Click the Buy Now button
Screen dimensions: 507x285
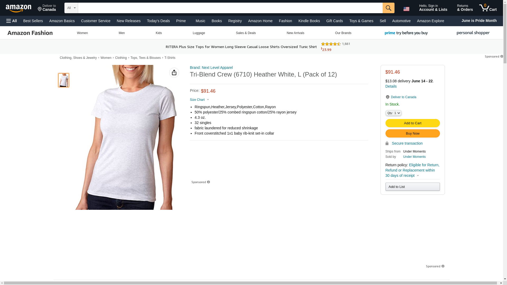coord(412,134)
